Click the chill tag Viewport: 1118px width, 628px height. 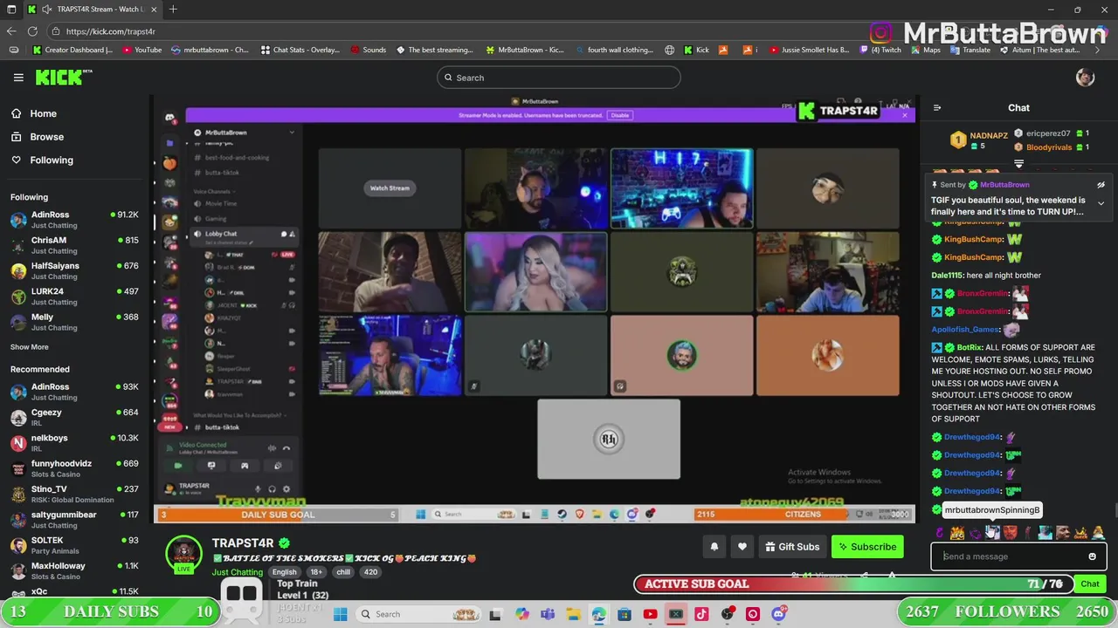click(343, 572)
